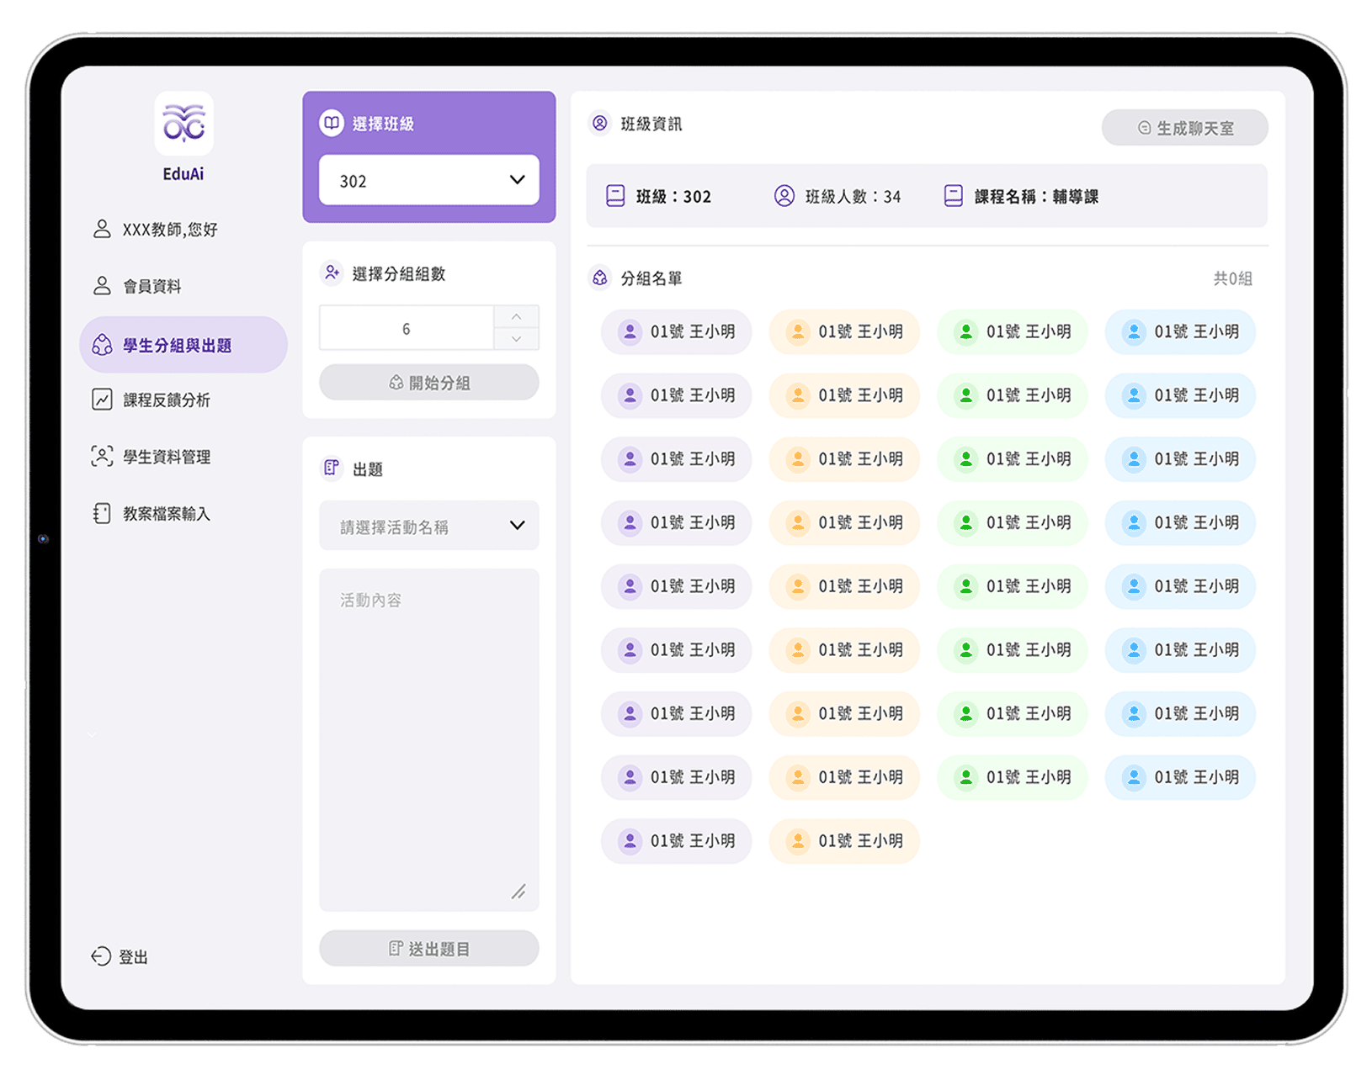
Task: Increase group count with up arrow
Action: (516, 316)
